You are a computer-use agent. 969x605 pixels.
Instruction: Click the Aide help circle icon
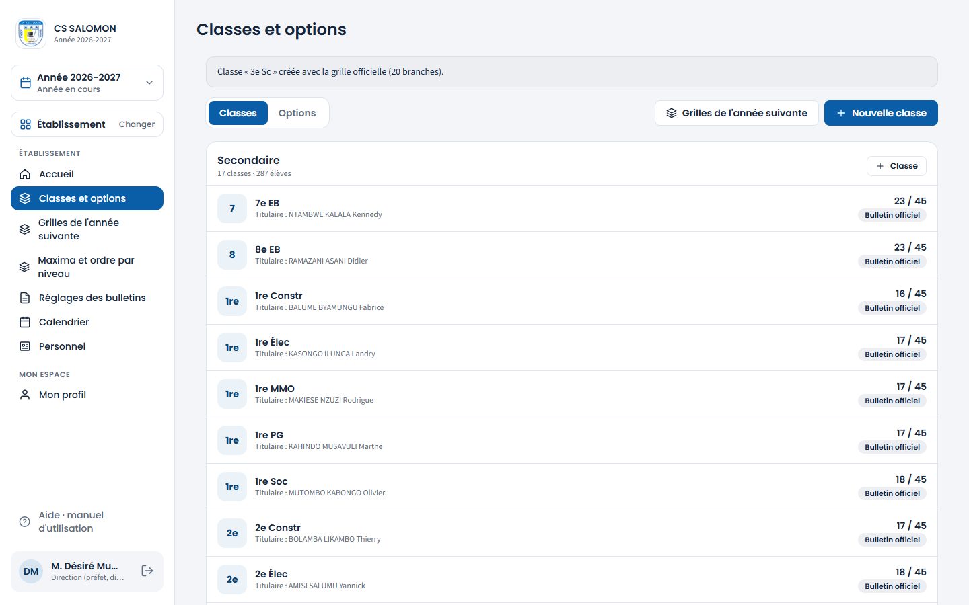pos(25,522)
